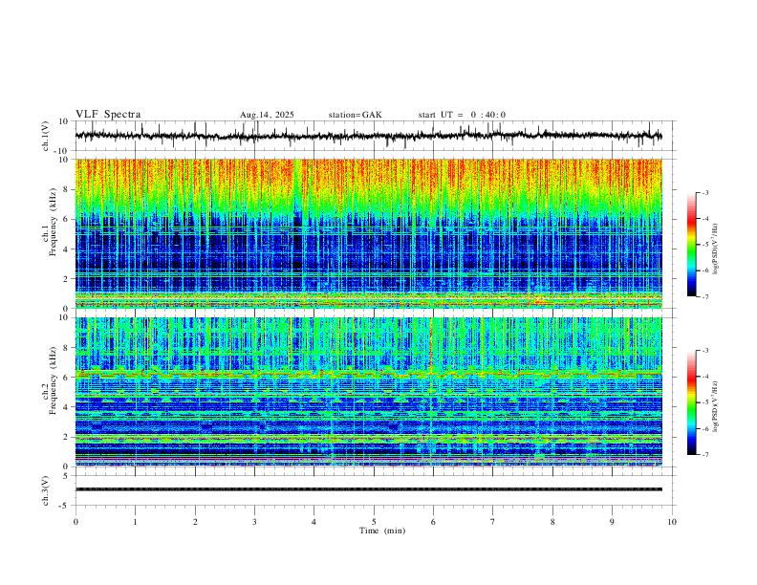Image resolution: width=757 pixels, height=585 pixels.
Task: Select the "start UT = 0 :40: 0" text
Action: (462, 115)
